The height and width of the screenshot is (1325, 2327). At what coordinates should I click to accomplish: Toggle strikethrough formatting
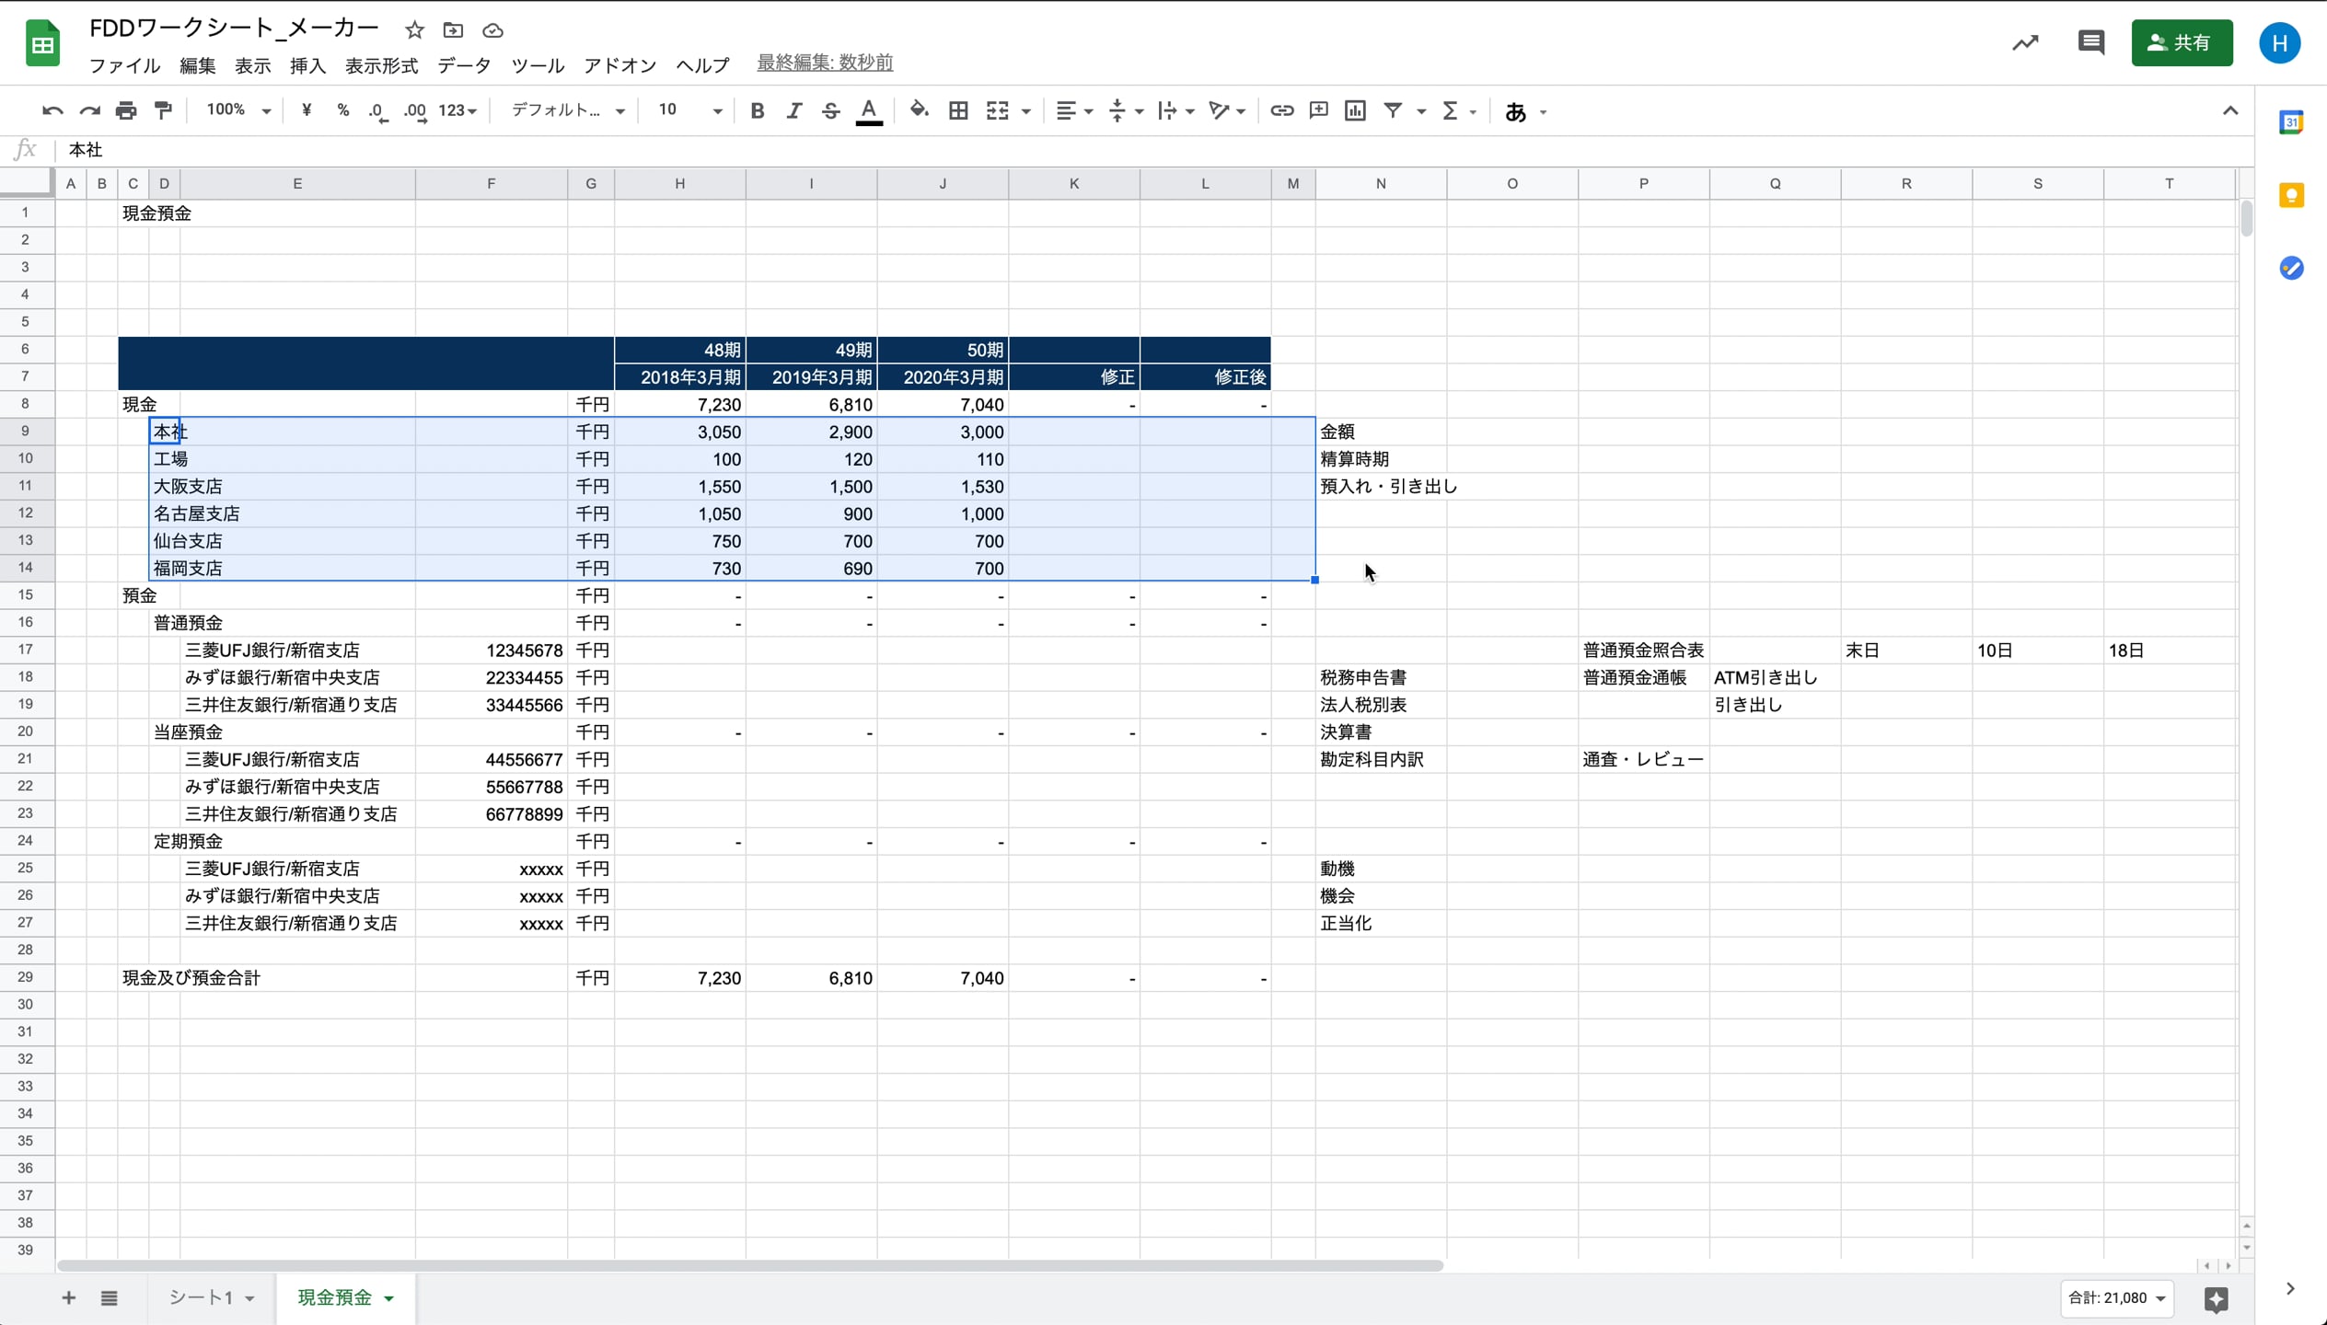coord(830,111)
